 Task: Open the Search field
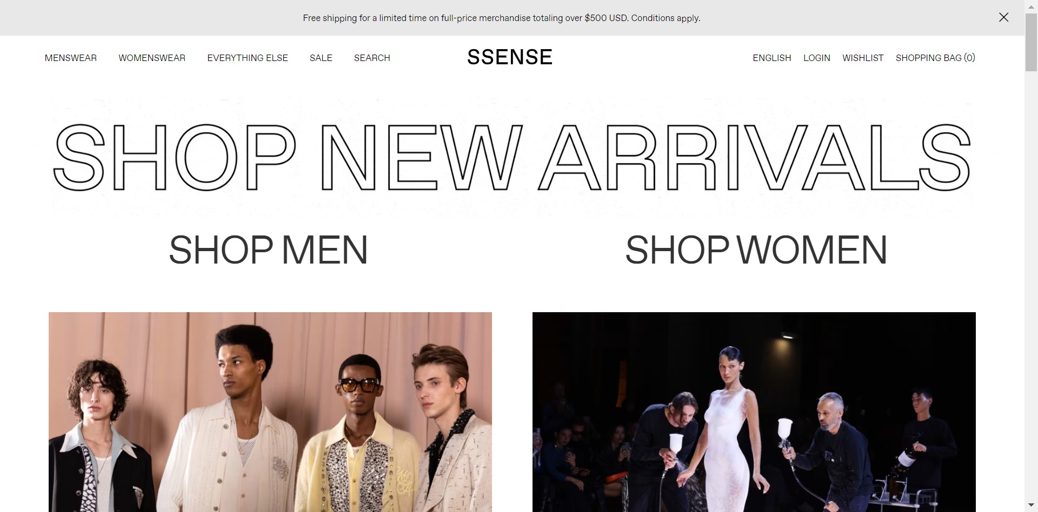click(372, 58)
